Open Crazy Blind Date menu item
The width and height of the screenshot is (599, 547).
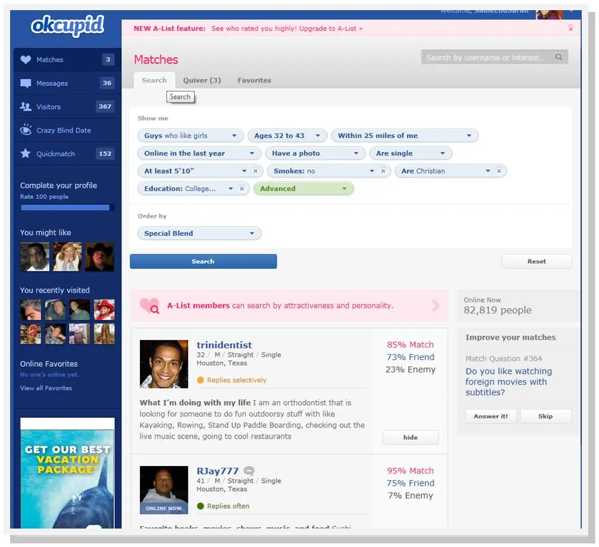[x=67, y=130]
